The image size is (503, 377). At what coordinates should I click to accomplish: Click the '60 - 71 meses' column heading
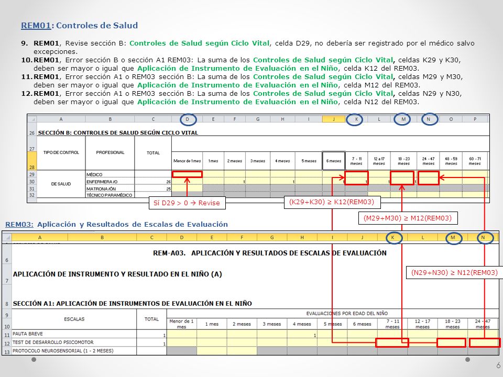click(x=475, y=161)
